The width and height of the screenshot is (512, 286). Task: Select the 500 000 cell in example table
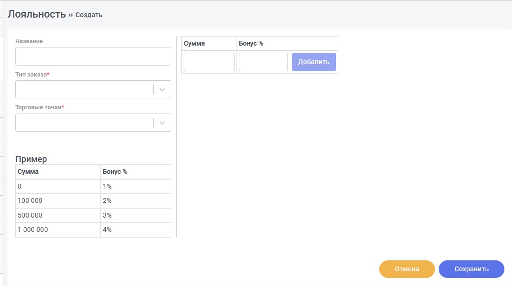[x=58, y=215]
